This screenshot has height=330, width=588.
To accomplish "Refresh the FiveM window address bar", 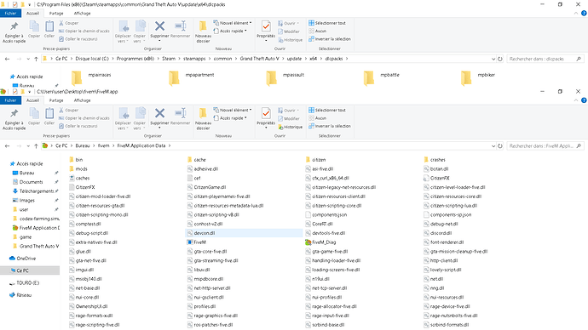I will coord(500,146).
